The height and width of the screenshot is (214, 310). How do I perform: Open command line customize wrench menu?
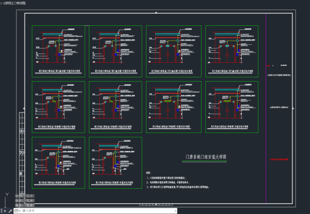10,211
